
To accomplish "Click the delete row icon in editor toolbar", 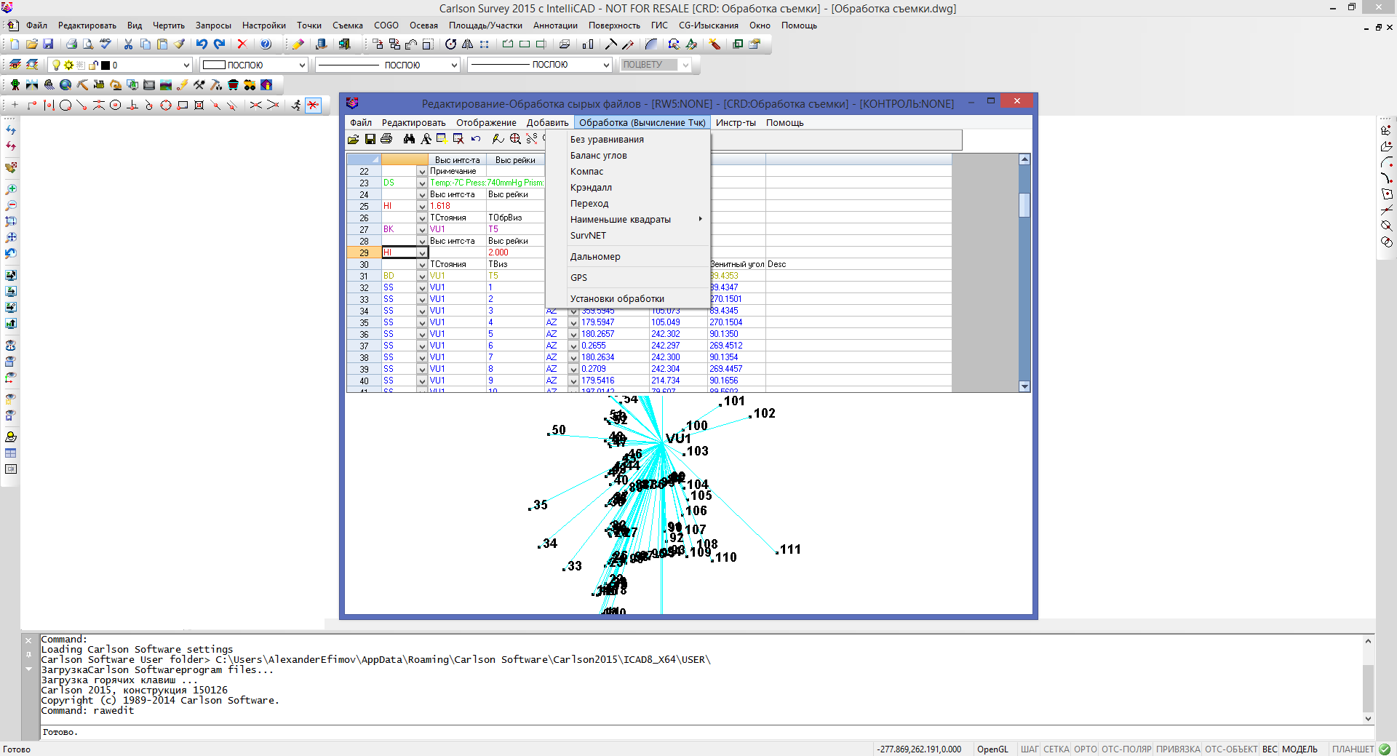I will click(x=458, y=139).
